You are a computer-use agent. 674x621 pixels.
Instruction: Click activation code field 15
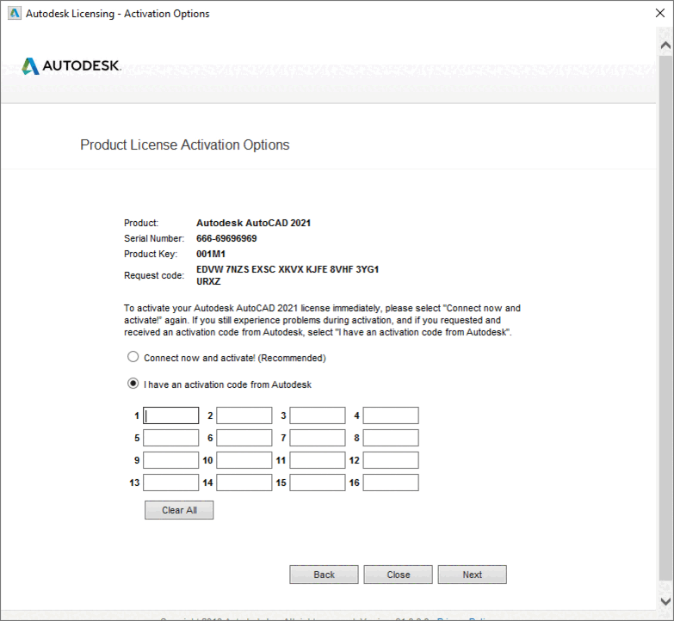[318, 483]
